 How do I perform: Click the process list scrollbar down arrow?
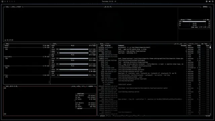pos(210,114)
